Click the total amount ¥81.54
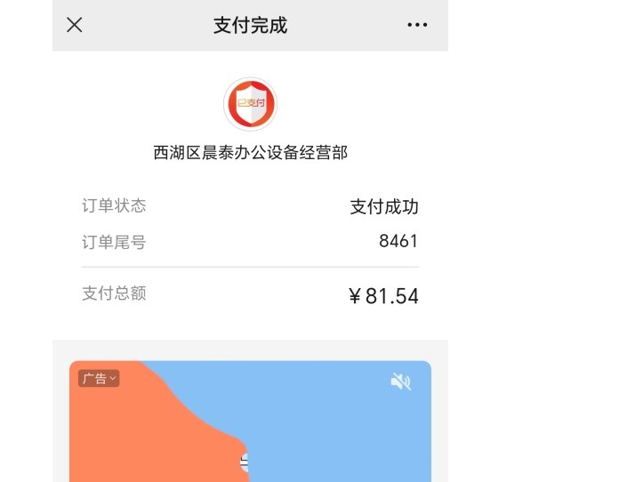 coord(383,295)
